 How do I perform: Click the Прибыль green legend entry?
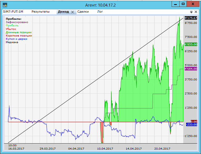(12, 26)
